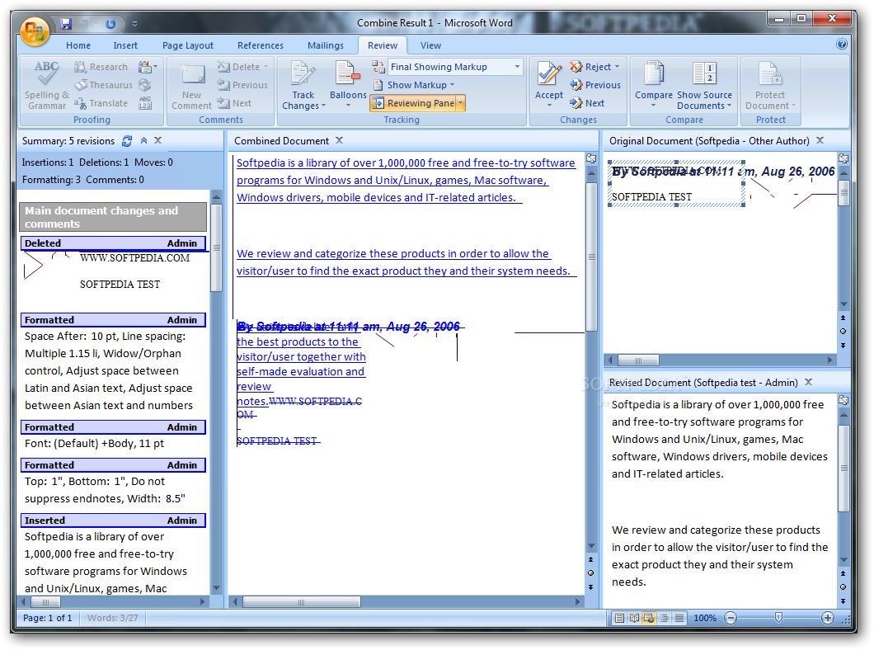Go to Previous comment in Comments group
The width and height of the screenshot is (874, 650).
(242, 85)
